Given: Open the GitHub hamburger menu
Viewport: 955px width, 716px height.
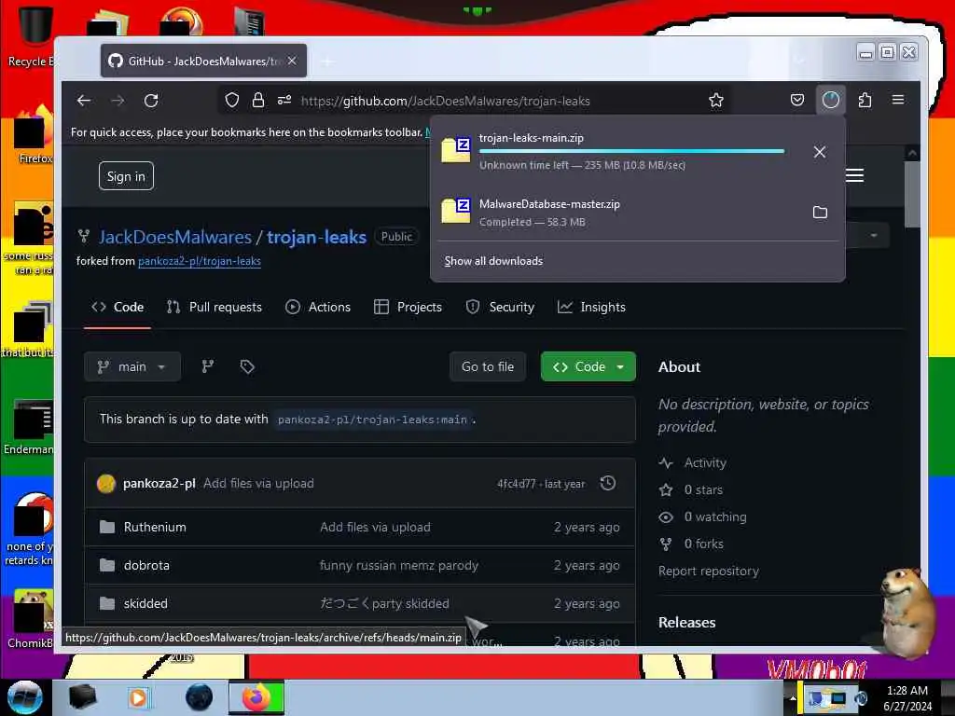Looking at the screenshot, I should (x=854, y=175).
